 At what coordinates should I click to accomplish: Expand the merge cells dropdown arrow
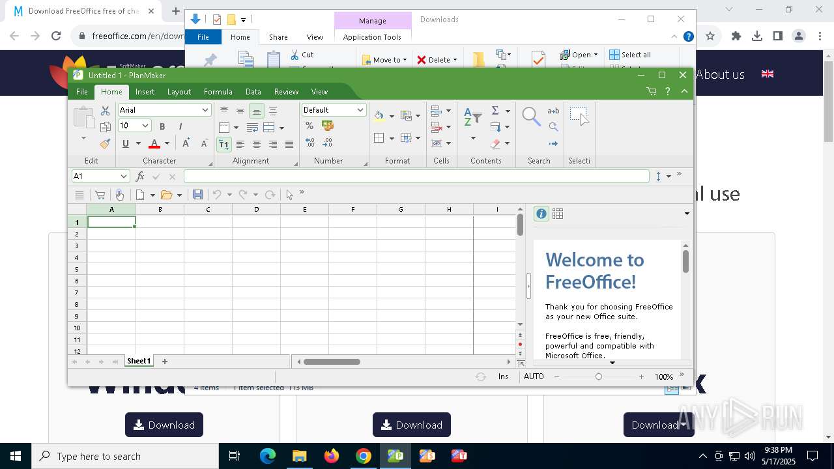point(281,127)
